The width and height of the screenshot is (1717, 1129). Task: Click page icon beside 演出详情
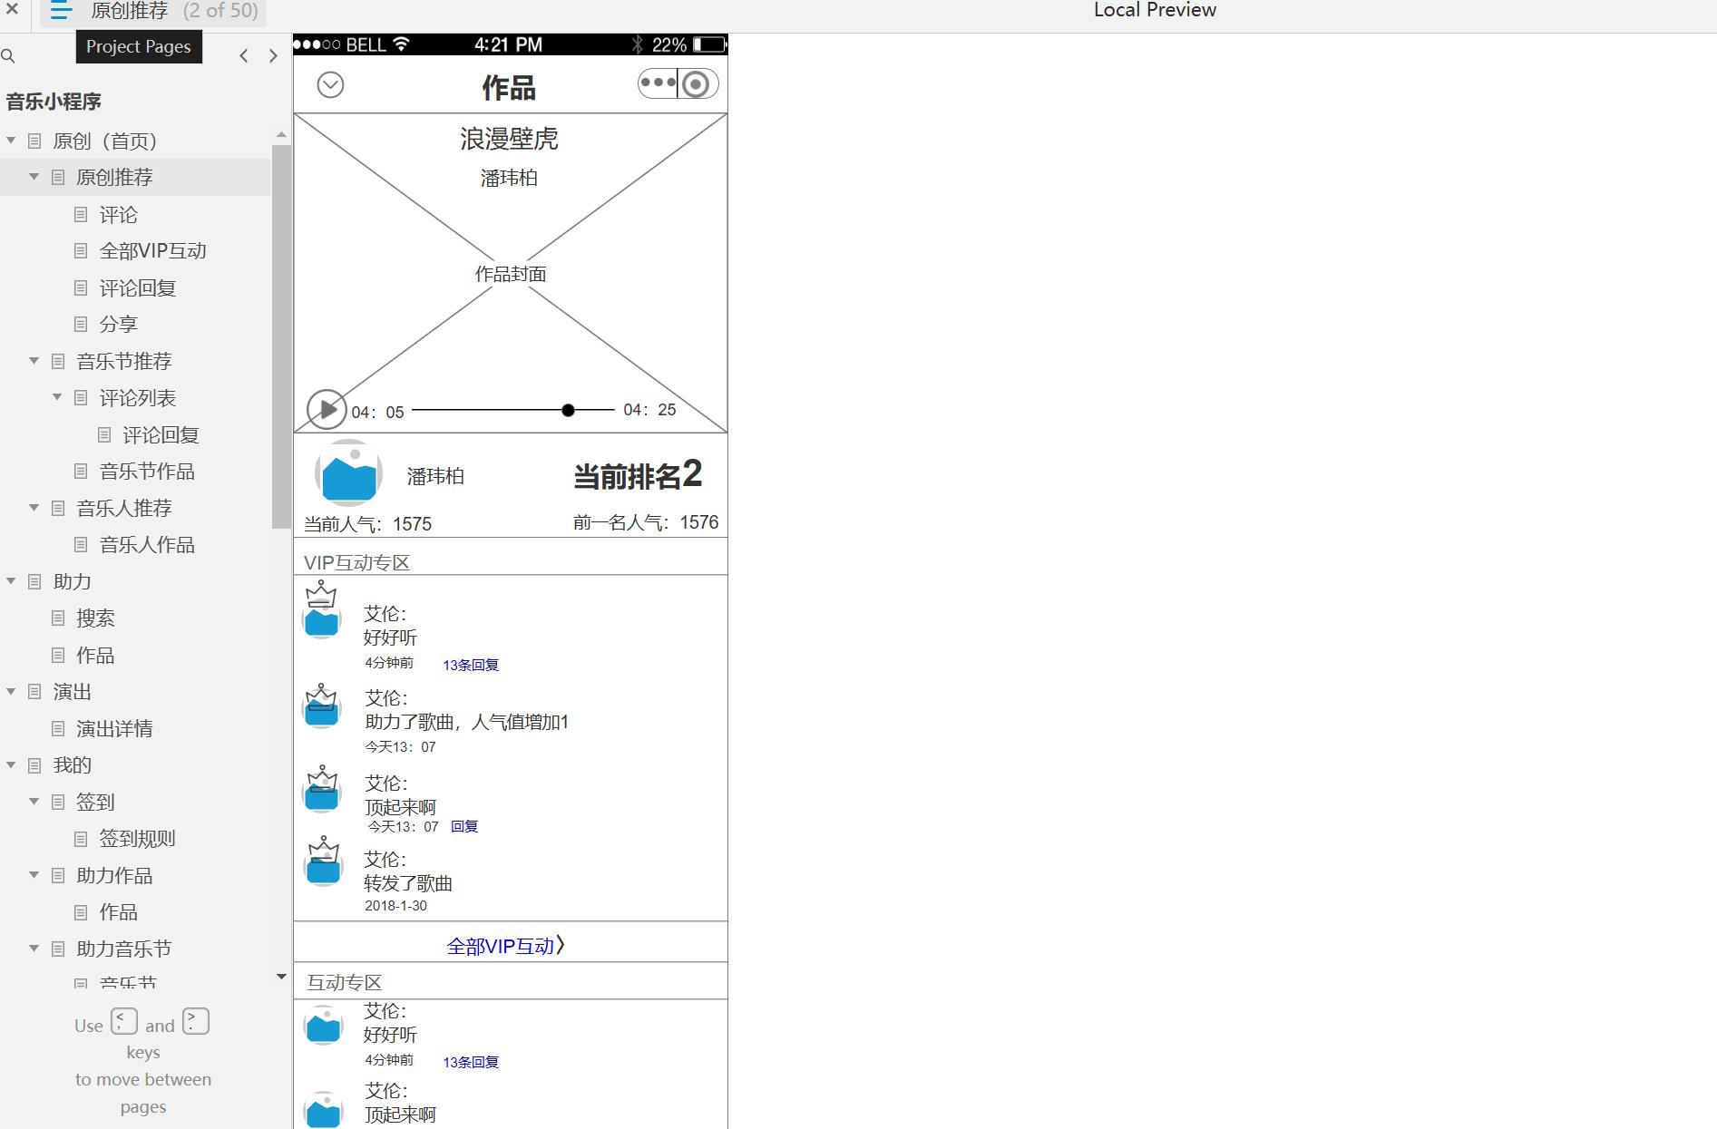(x=58, y=729)
